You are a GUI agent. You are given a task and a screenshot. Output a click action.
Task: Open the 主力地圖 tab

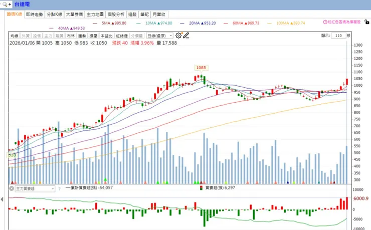point(95,15)
